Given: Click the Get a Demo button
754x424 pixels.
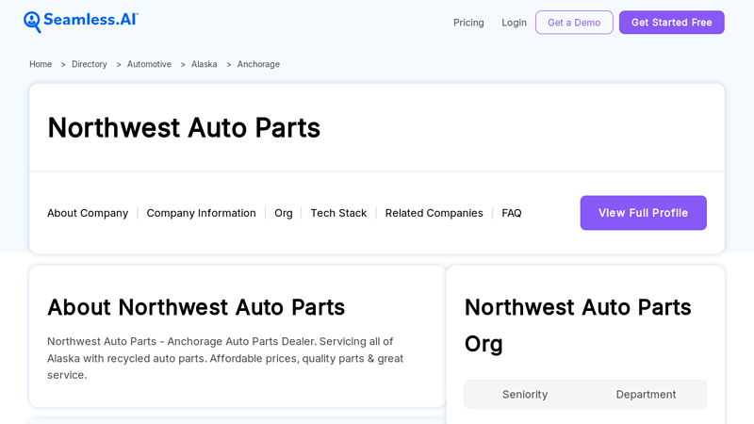Looking at the screenshot, I should (x=574, y=23).
